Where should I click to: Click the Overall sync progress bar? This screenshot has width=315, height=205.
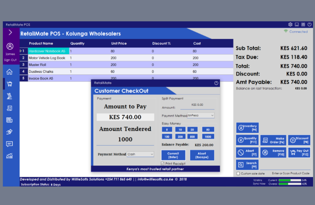coord(290,184)
